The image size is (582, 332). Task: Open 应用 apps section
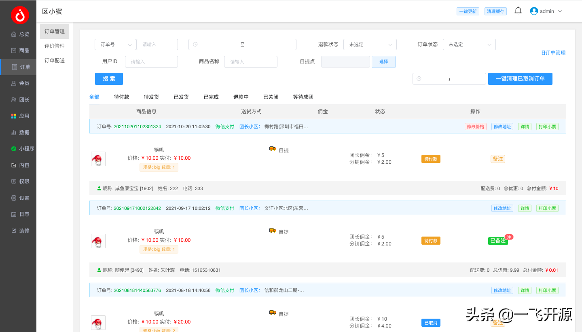[20, 116]
